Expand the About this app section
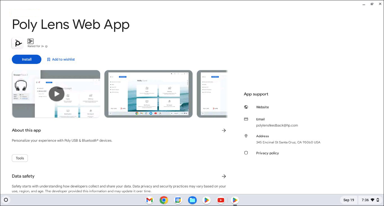 pyautogui.click(x=224, y=130)
